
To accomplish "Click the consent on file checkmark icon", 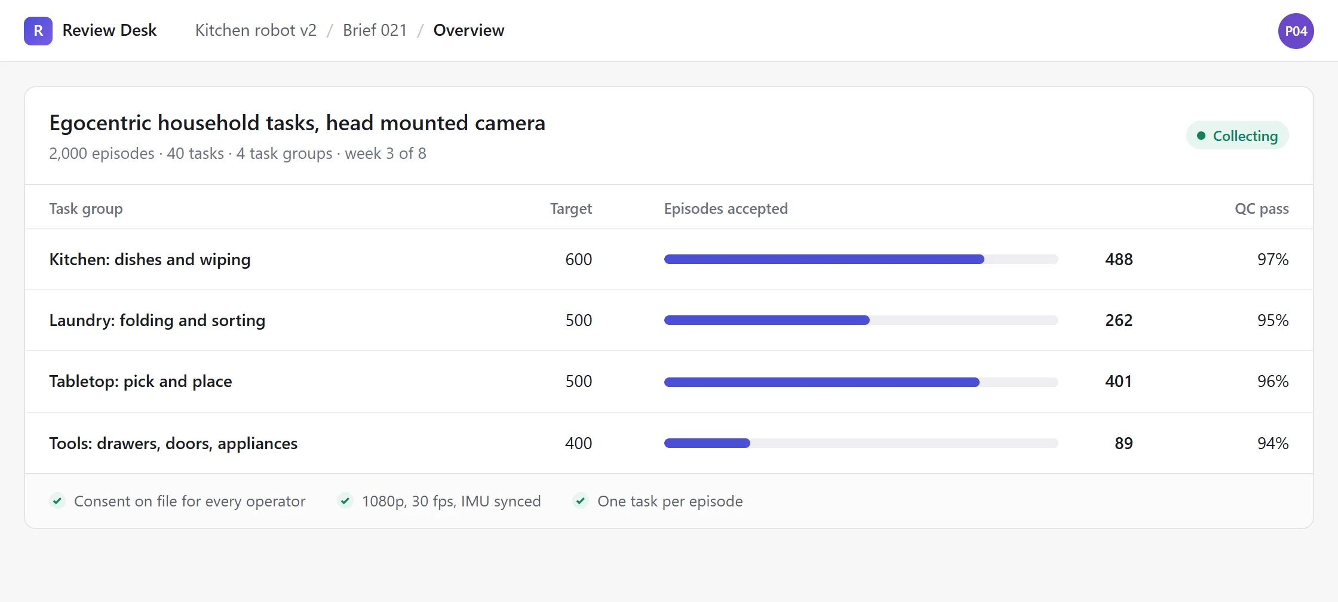I will coord(57,501).
